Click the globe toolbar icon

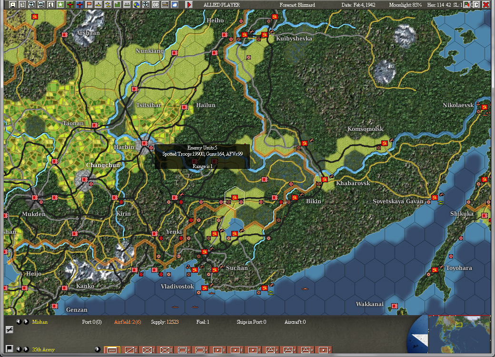[136, 5]
